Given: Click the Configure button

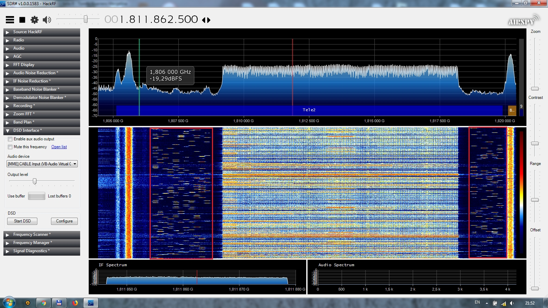Looking at the screenshot, I should click(x=64, y=221).
